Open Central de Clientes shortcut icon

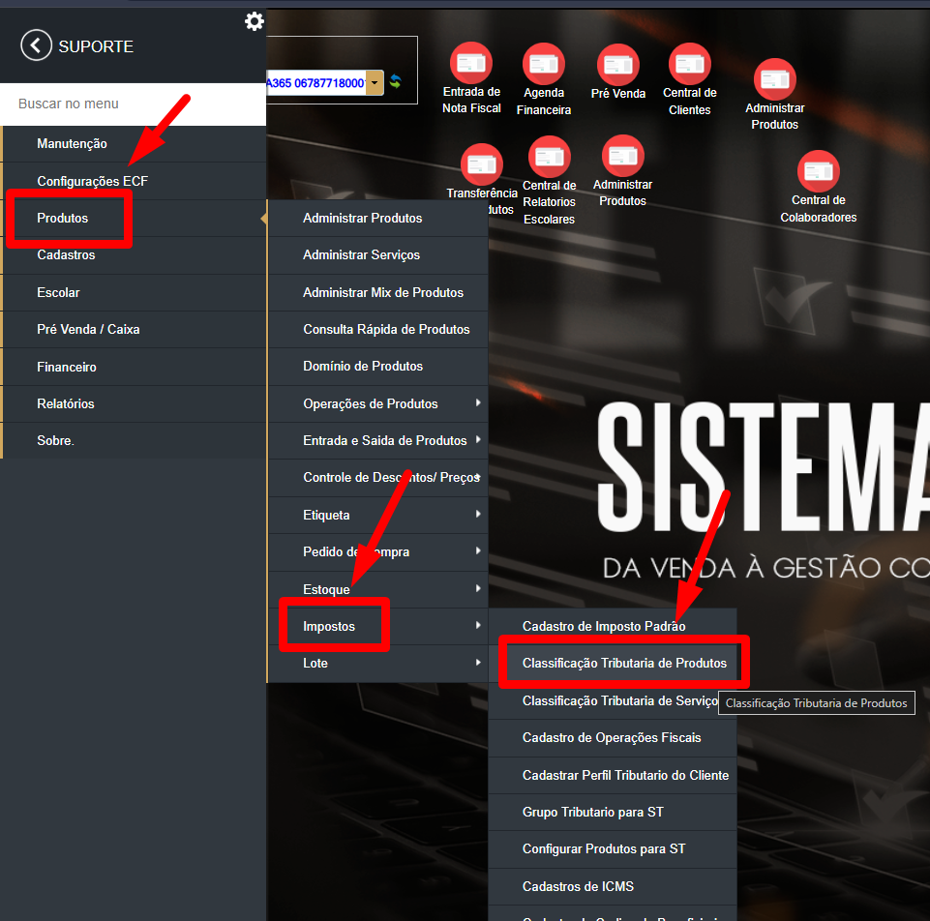tap(689, 64)
